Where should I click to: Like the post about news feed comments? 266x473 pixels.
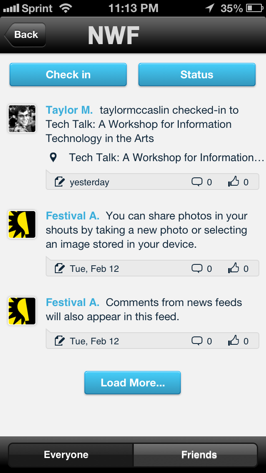coord(234,341)
